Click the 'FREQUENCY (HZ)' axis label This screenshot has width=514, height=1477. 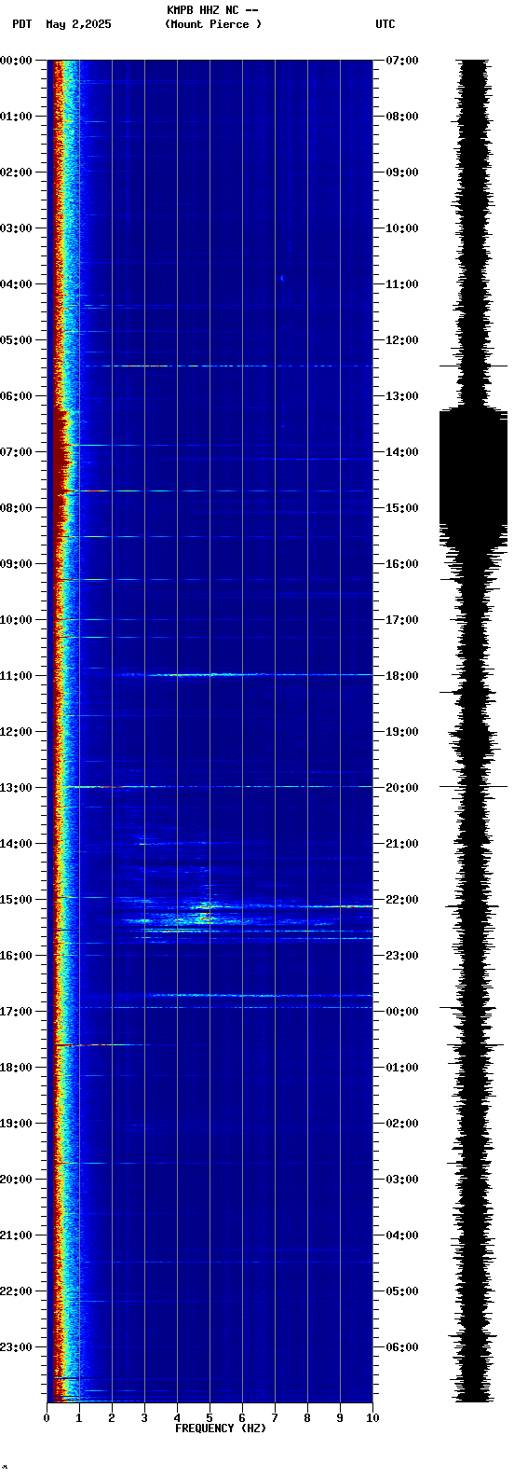pos(221,1429)
